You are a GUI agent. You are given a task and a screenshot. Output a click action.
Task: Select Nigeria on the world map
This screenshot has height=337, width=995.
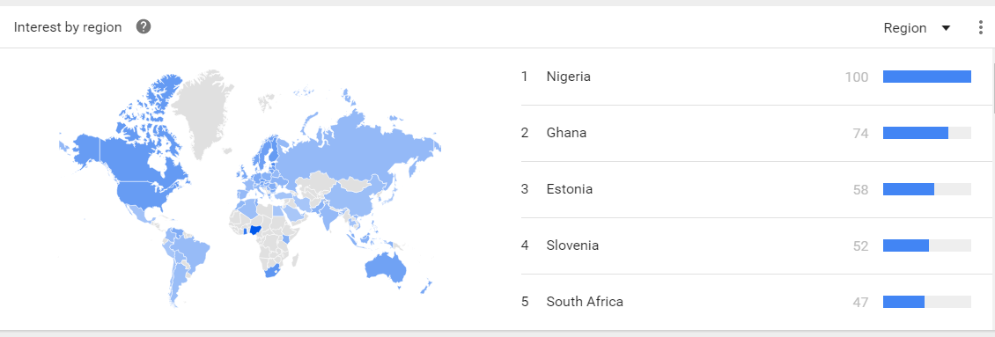[256, 230]
